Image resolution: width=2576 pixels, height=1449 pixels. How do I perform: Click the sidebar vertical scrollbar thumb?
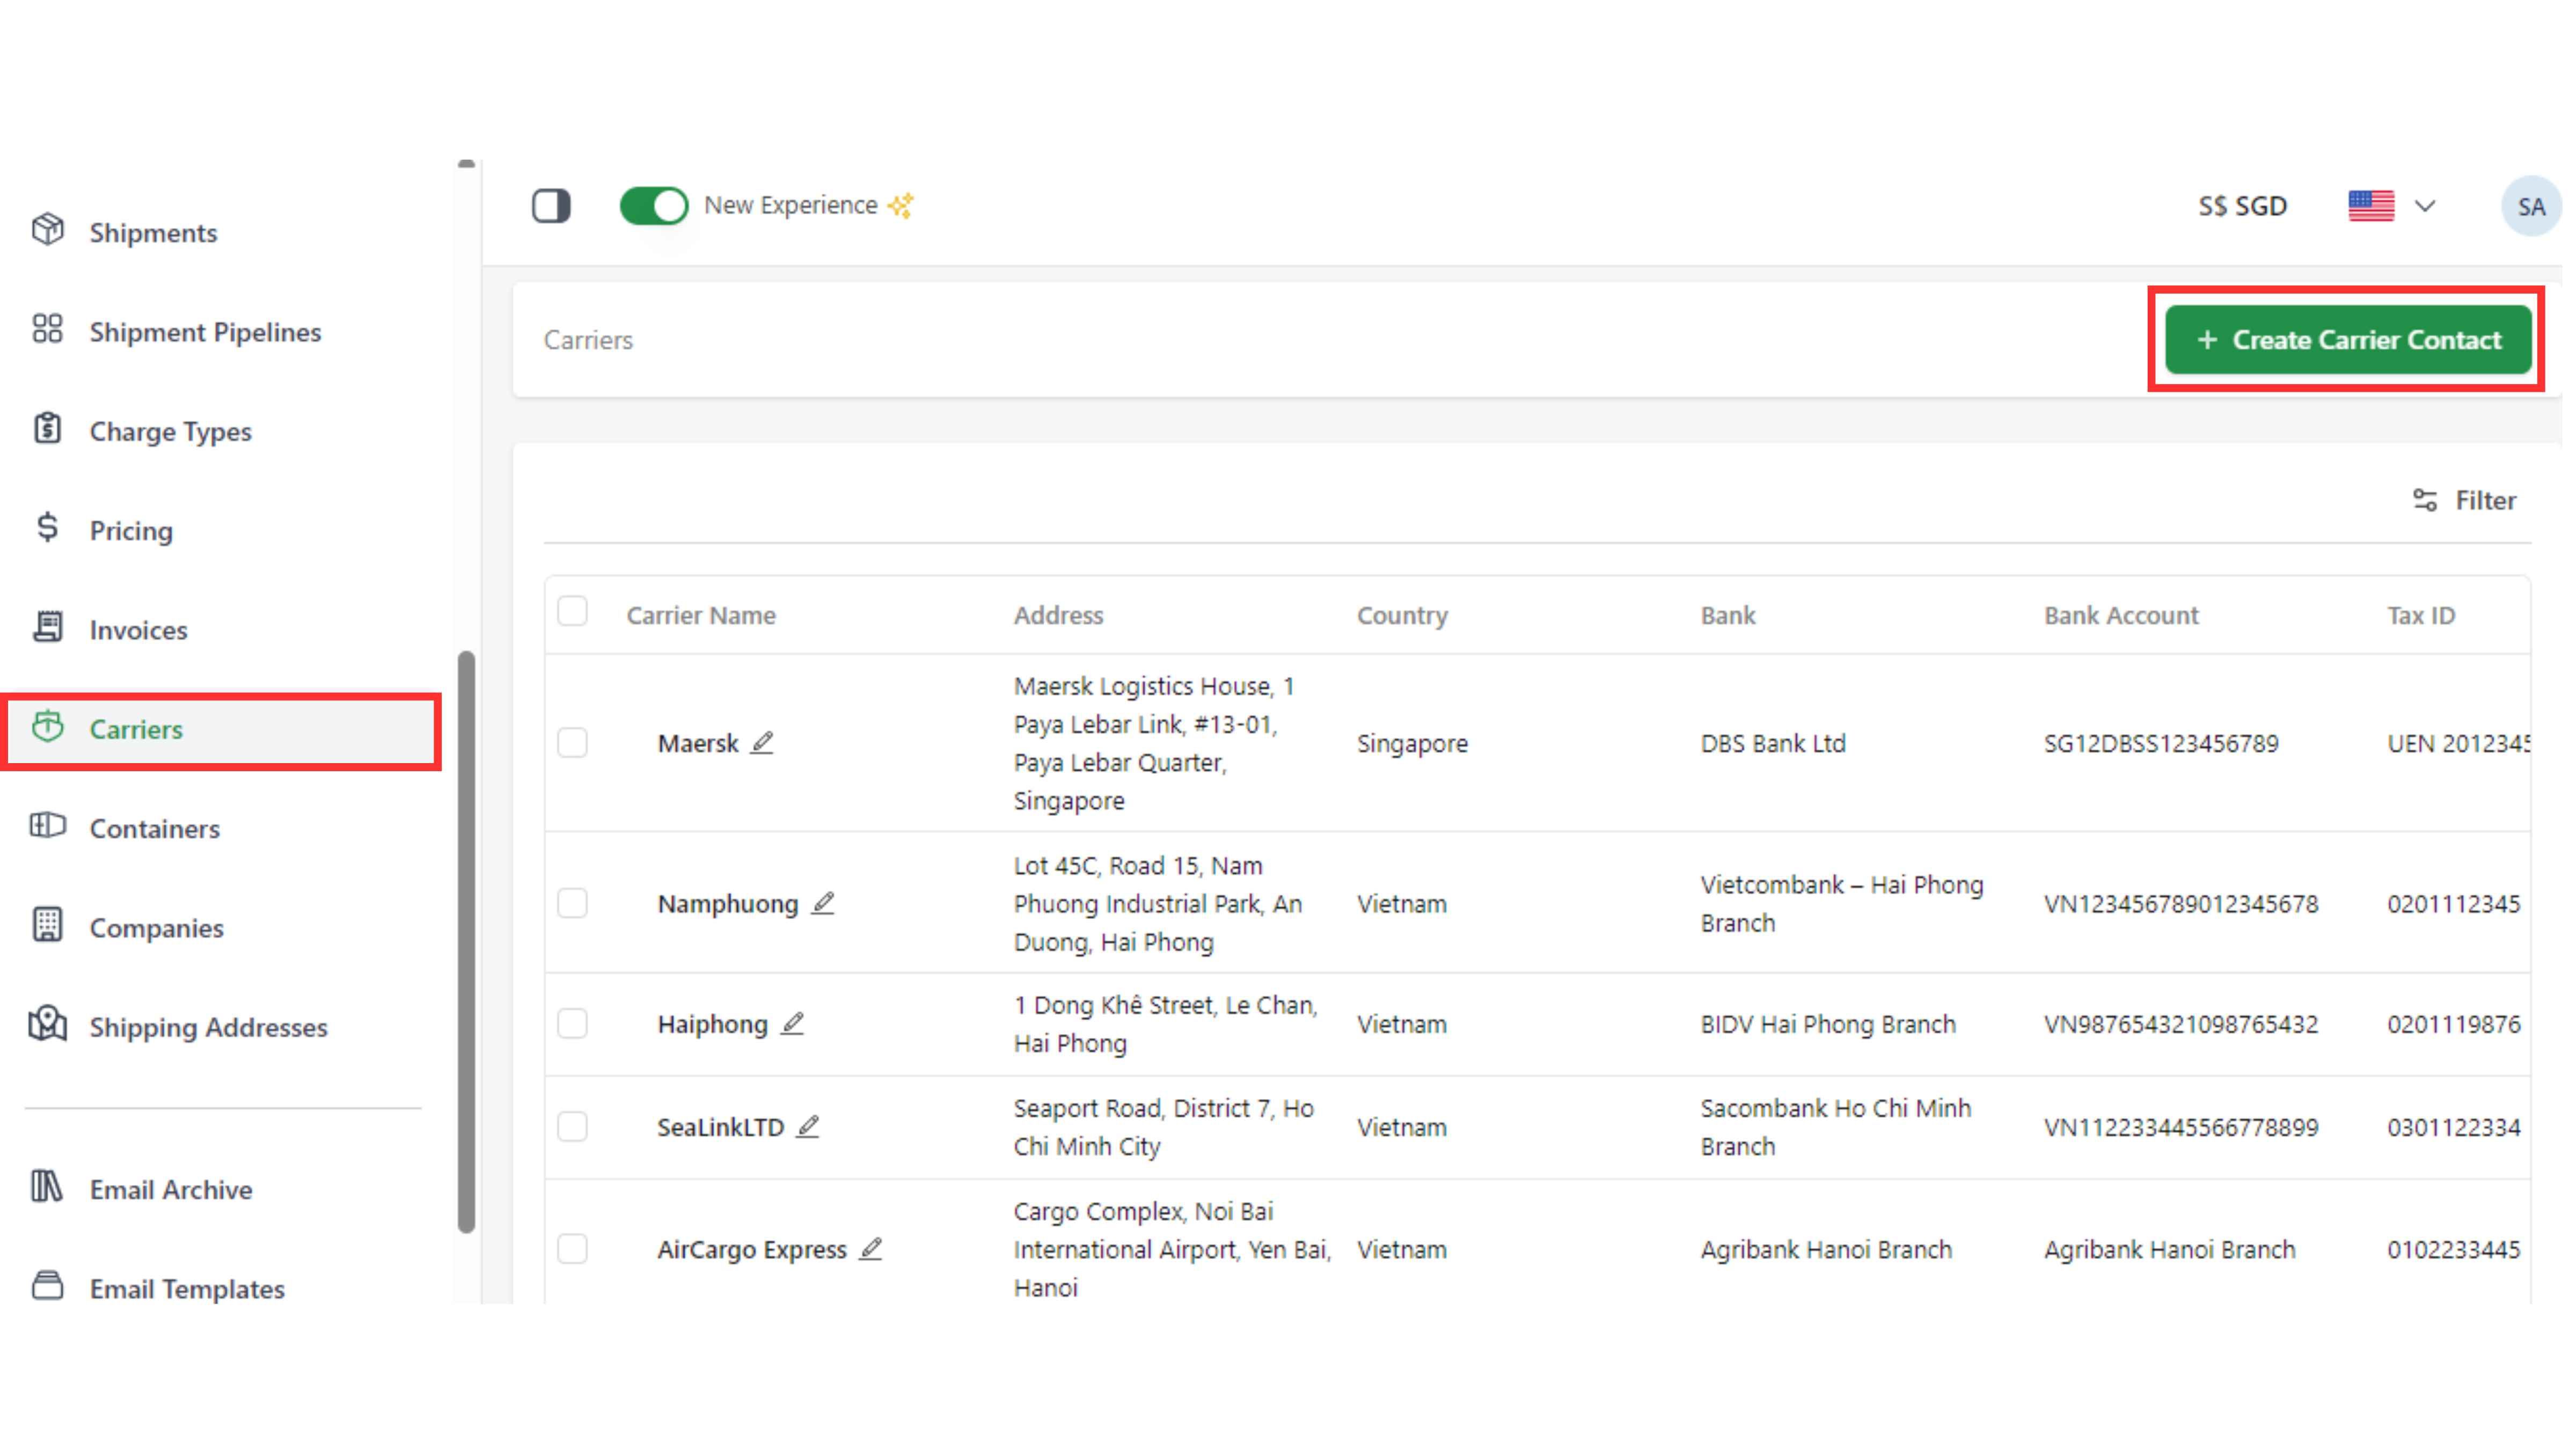click(466, 940)
